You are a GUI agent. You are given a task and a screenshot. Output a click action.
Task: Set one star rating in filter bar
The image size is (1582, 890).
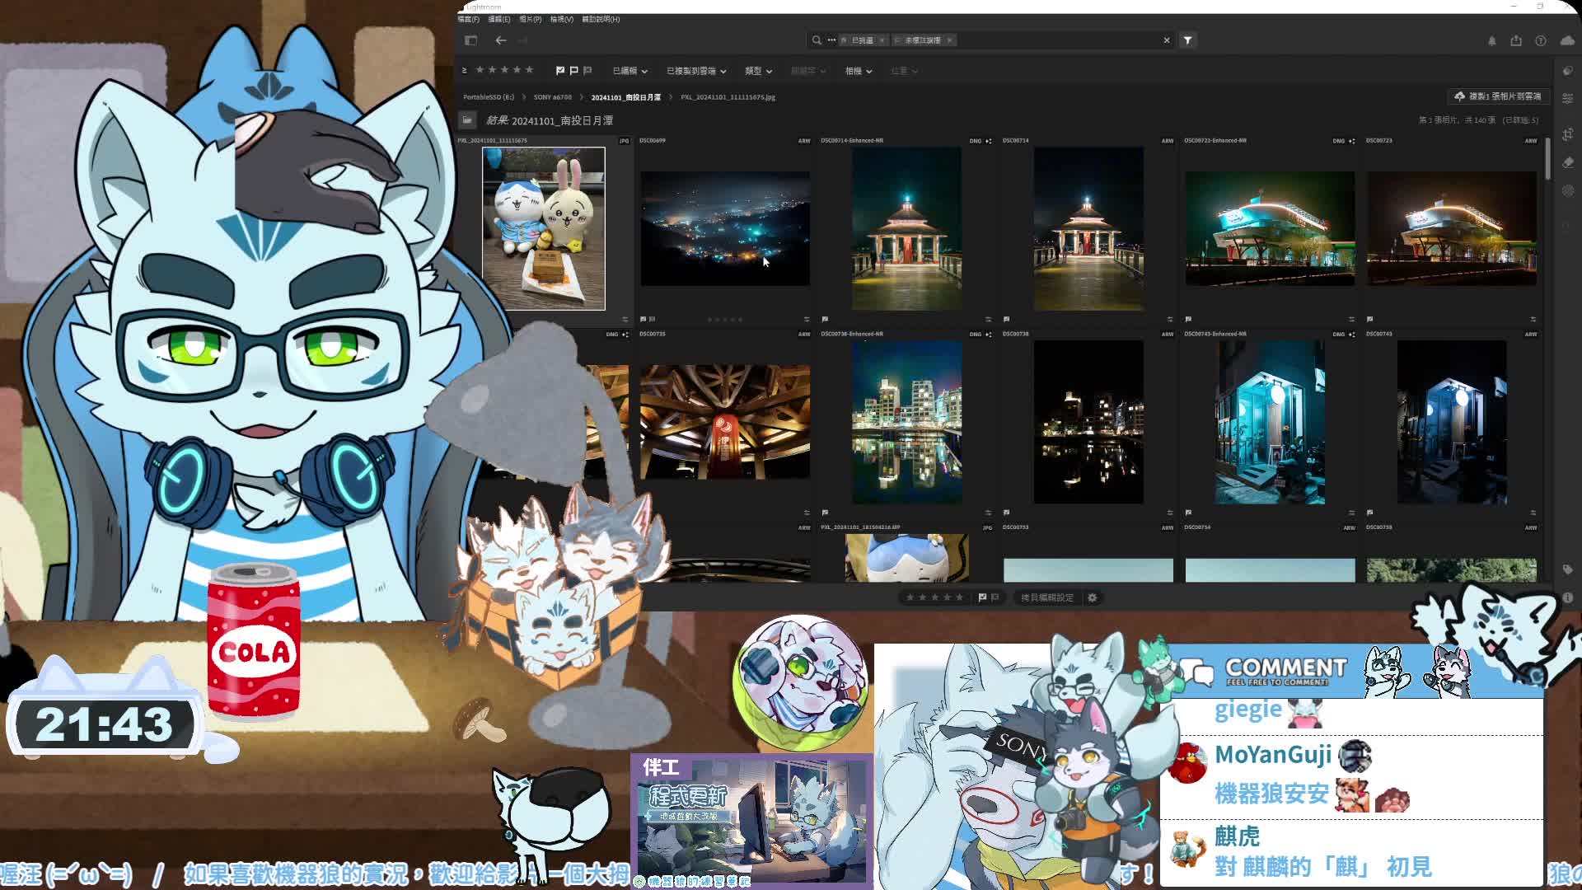[480, 70]
